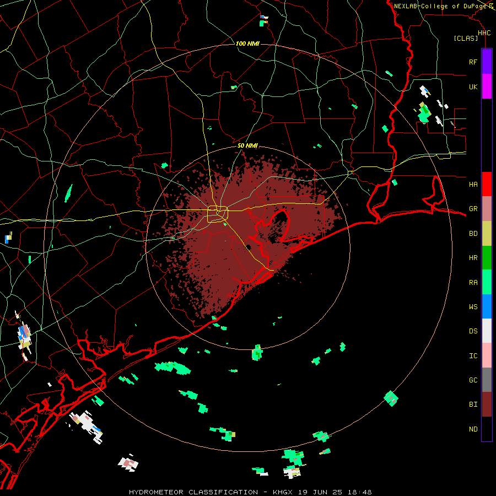Click the Hydrometeor Classification KHGX title text

pyautogui.click(x=250, y=492)
